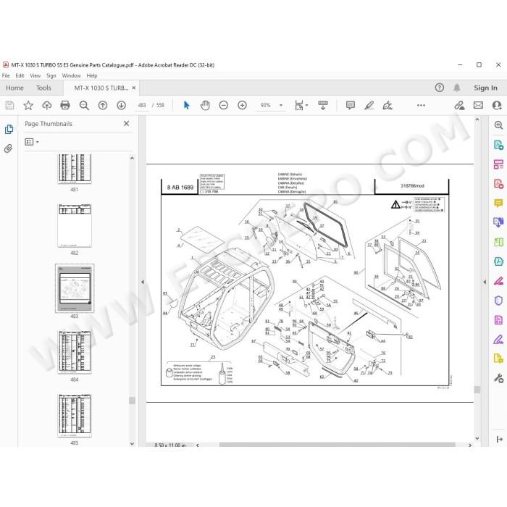Collapse the right tools pane arrow
The image size is (507, 507).
click(485, 282)
